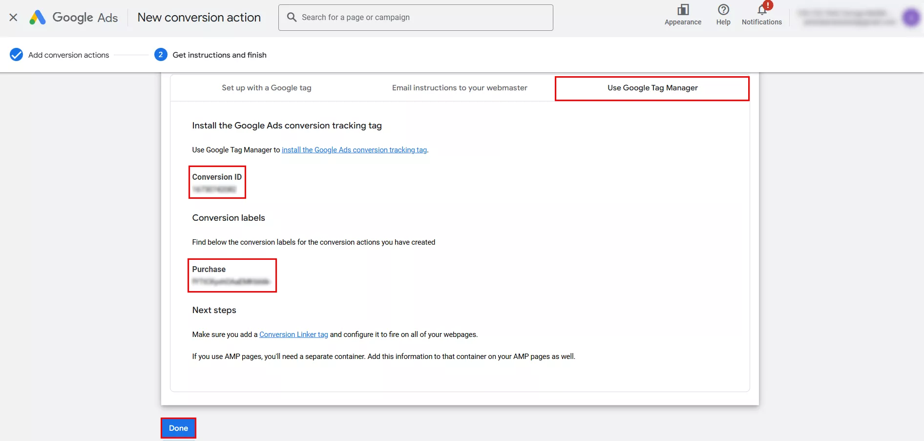This screenshot has width=924, height=441.
Task: Open Email instructions to your webmaster tab
Action: click(x=459, y=88)
